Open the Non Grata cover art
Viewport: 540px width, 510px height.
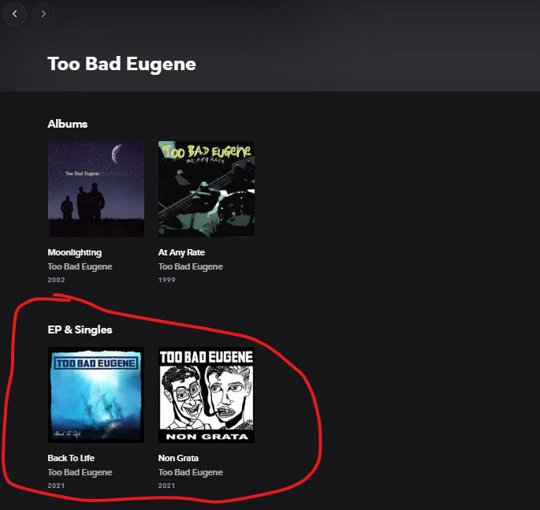coord(207,395)
